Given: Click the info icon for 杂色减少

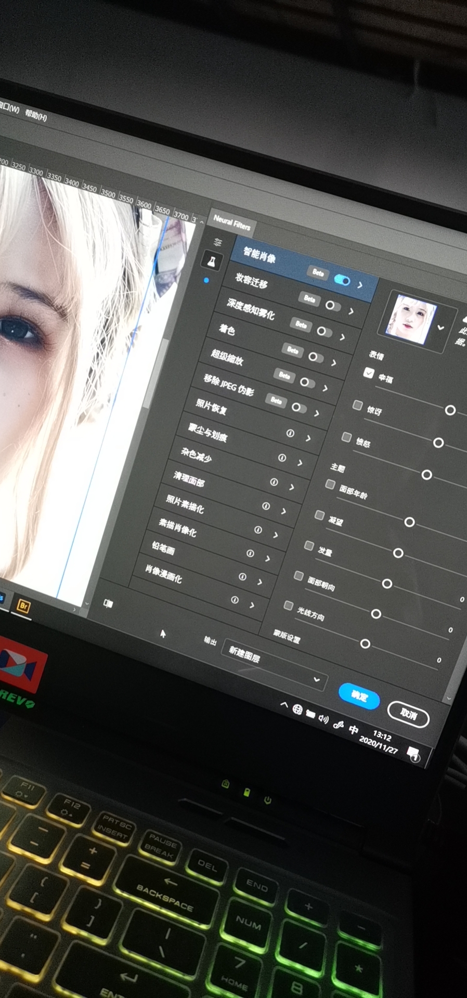Looking at the screenshot, I should [x=274, y=482].
